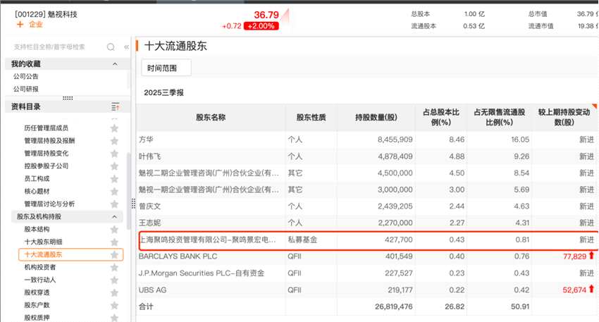The width and height of the screenshot is (599, 322).
Task: Select shareholder 叶伟飞 cell
Action: (x=149, y=156)
